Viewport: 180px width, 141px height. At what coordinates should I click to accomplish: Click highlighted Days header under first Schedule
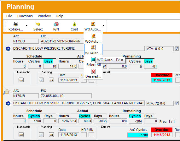48,61
